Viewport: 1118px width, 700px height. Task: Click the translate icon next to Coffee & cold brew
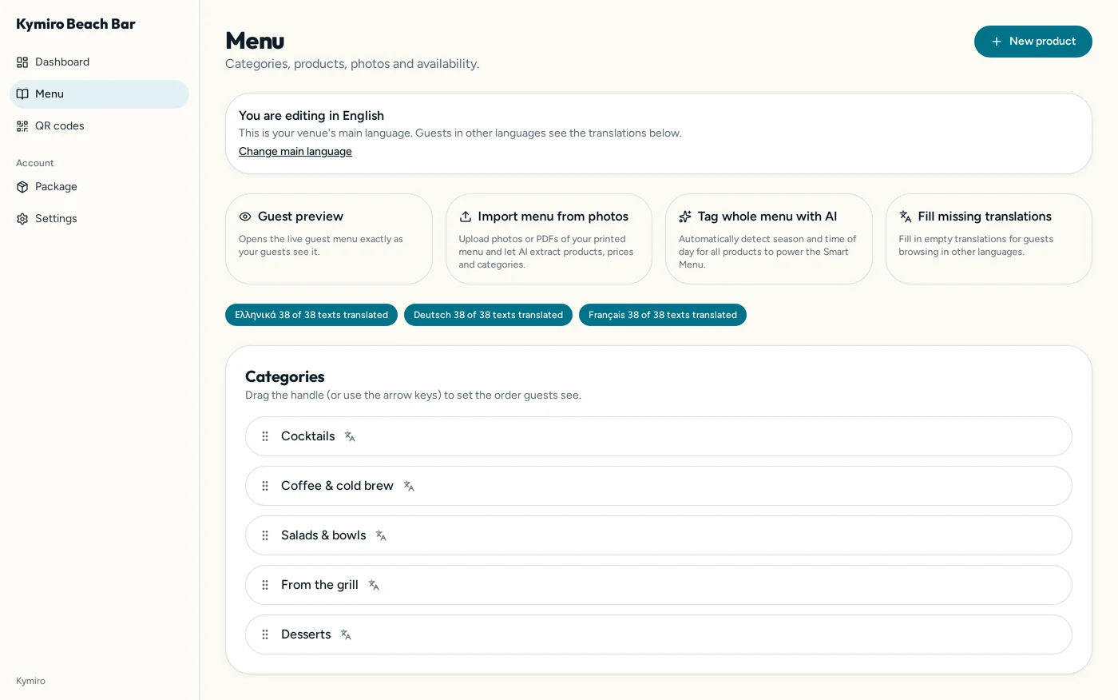pos(409,486)
